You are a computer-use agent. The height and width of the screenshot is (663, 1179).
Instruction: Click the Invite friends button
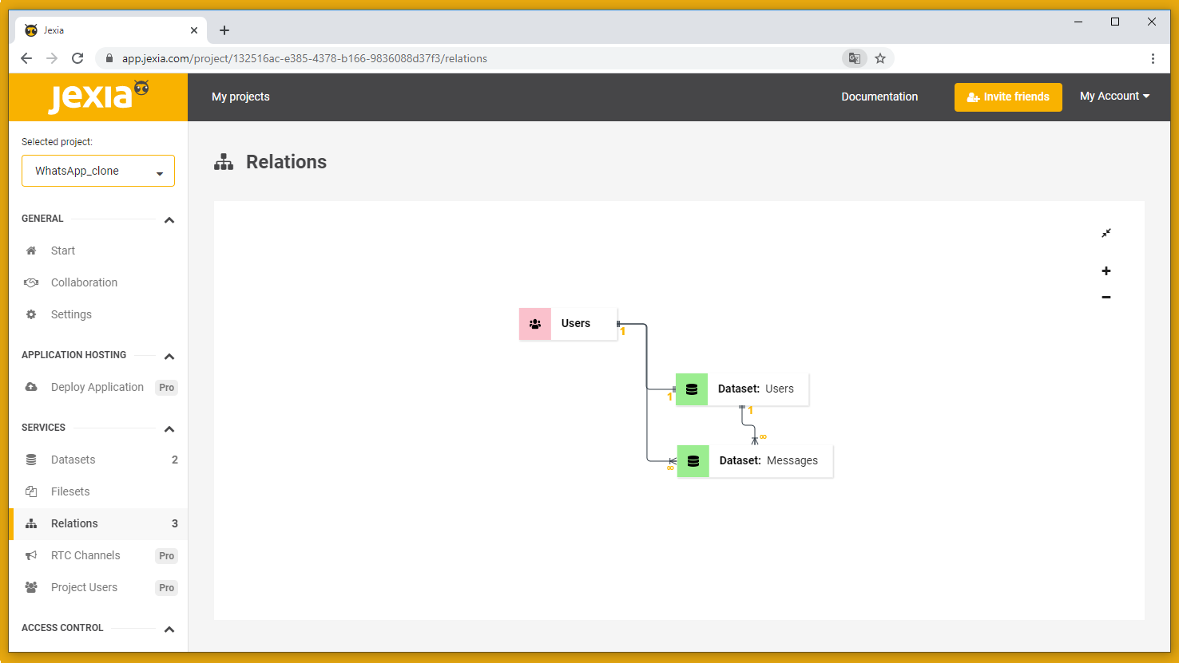pyautogui.click(x=1008, y=97)
